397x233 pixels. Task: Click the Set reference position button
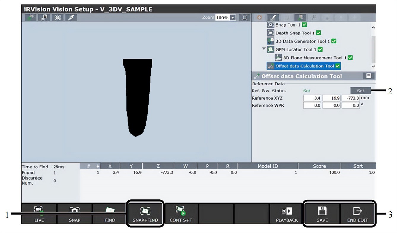click(x=361, y=91)
